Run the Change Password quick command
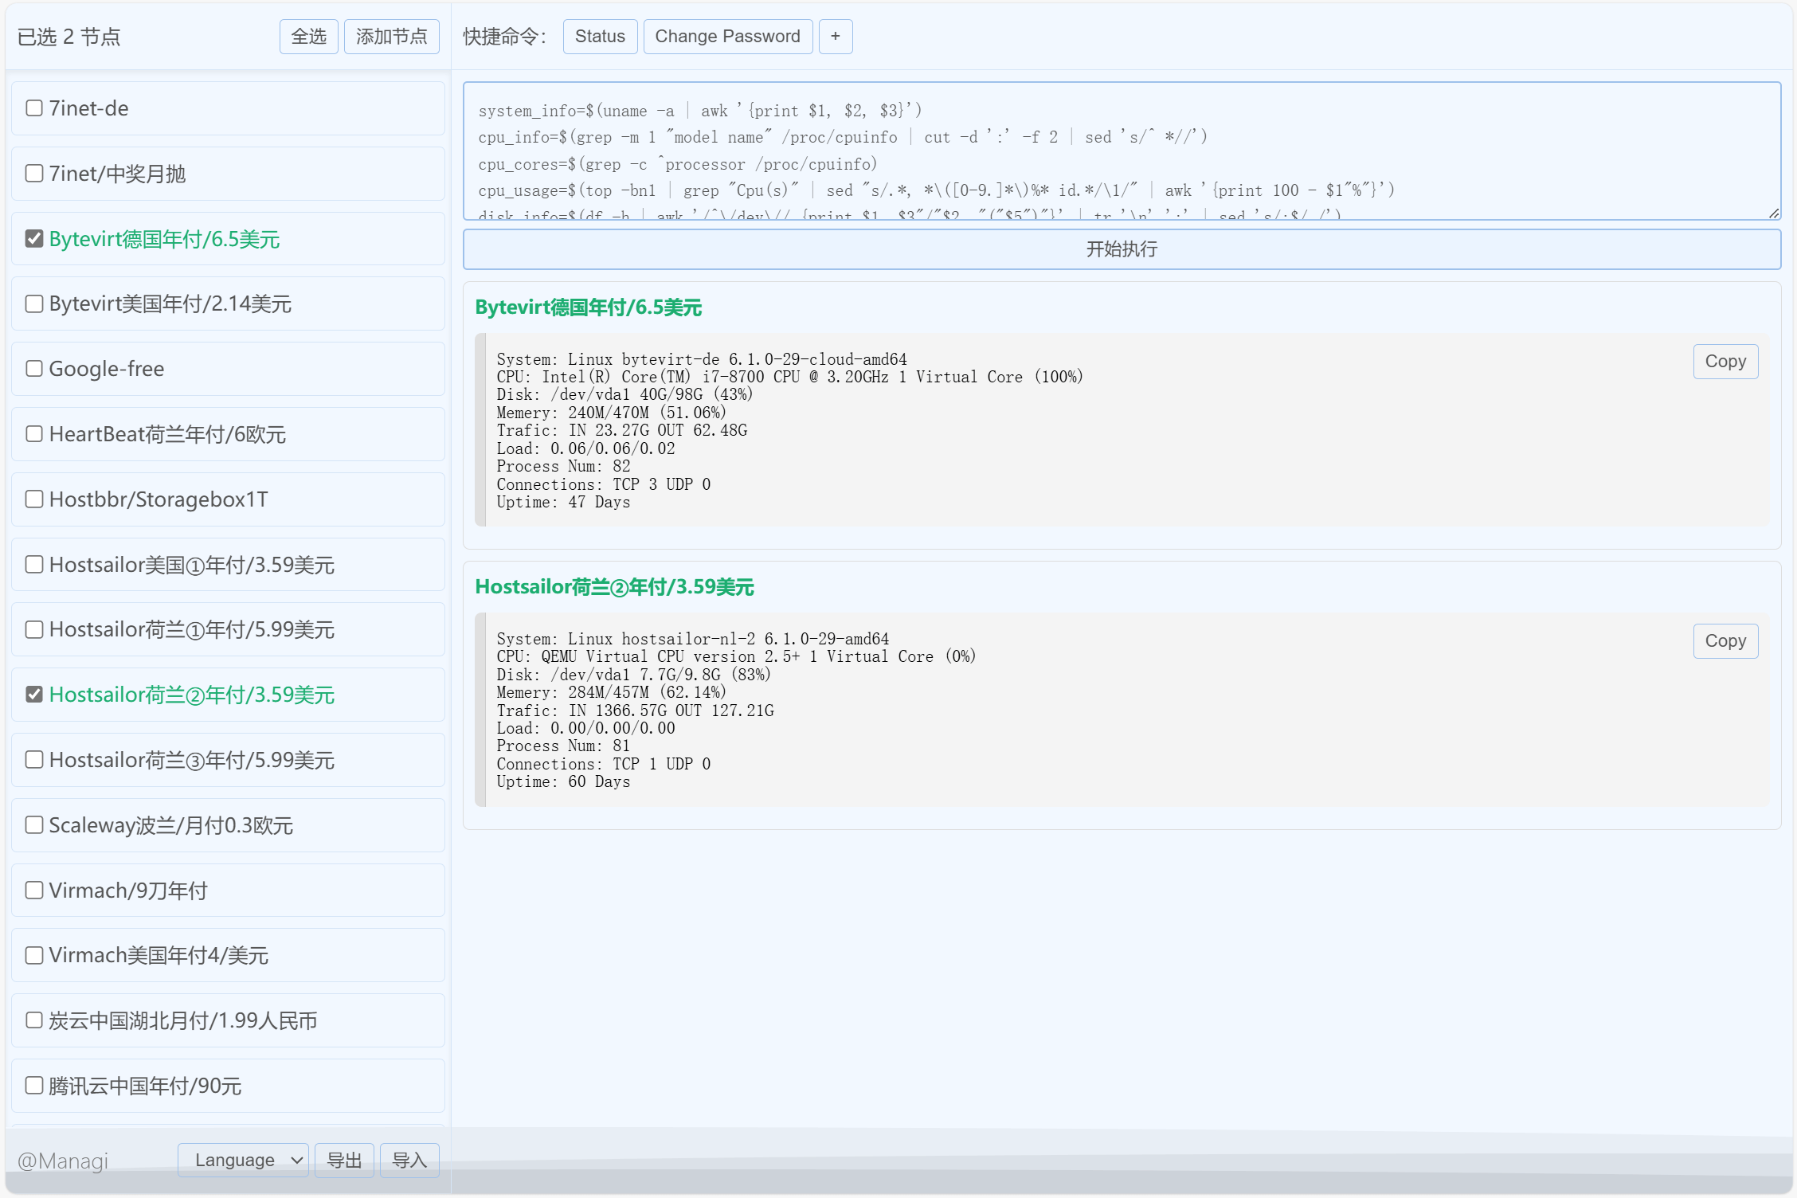Image resolution: width=1797 pixels, height=1198 pixels. click(x=727, y=37)
